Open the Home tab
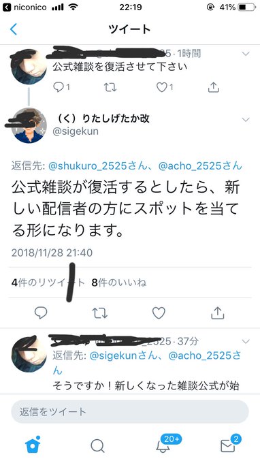 33,445
